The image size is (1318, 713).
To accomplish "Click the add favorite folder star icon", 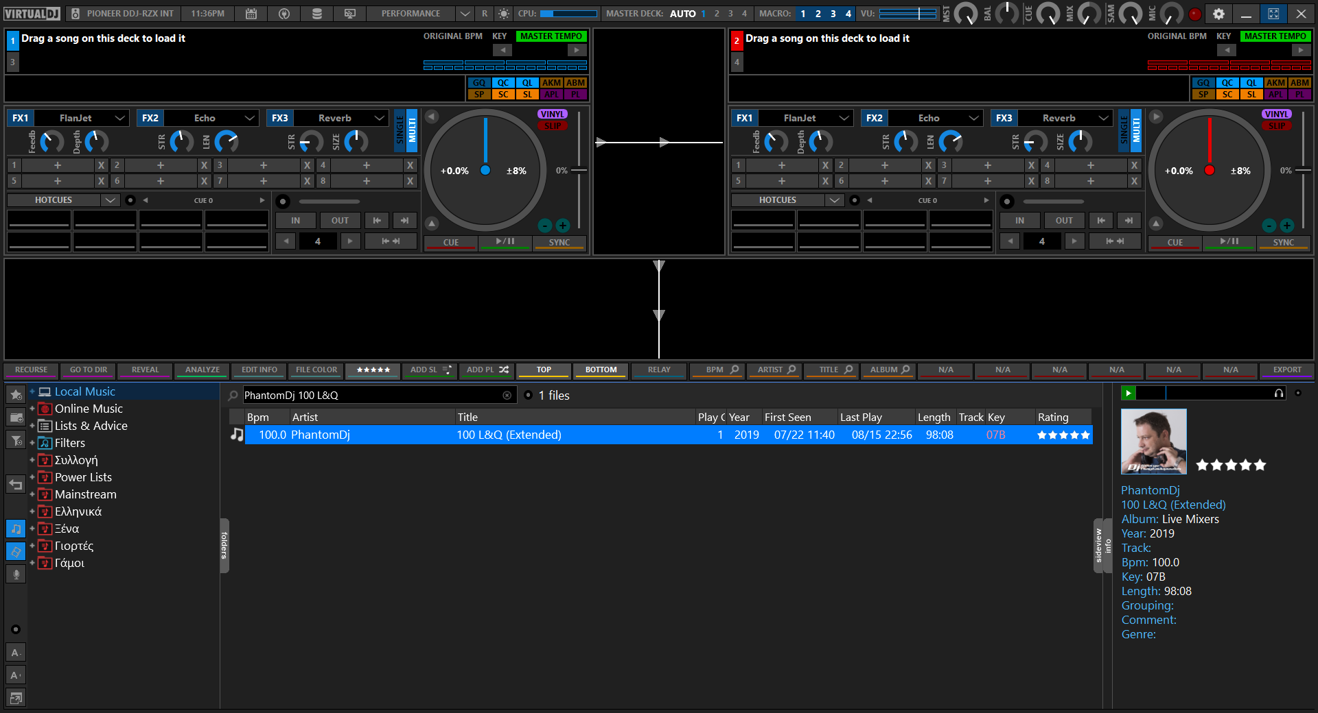I will 16,394.
